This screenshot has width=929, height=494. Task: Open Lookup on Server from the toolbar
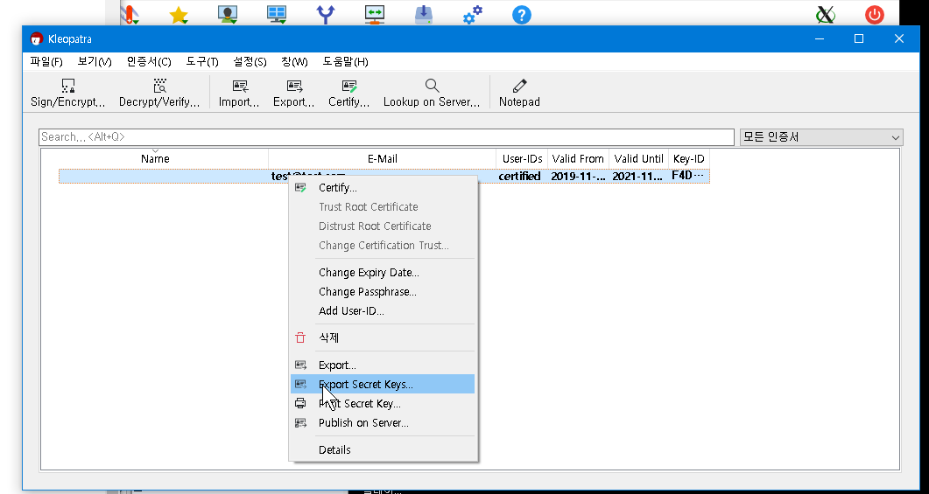point(432,93)
